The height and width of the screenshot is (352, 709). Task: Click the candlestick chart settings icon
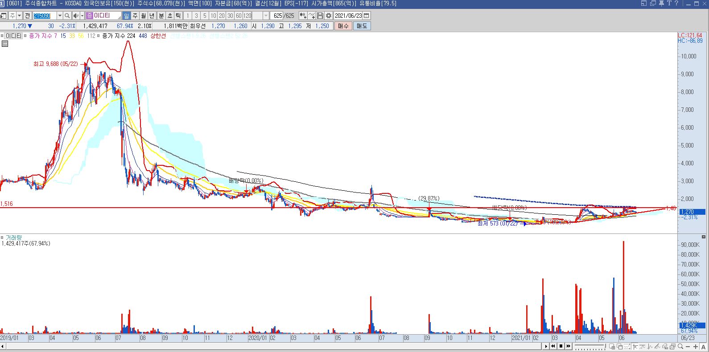(303, 16)
